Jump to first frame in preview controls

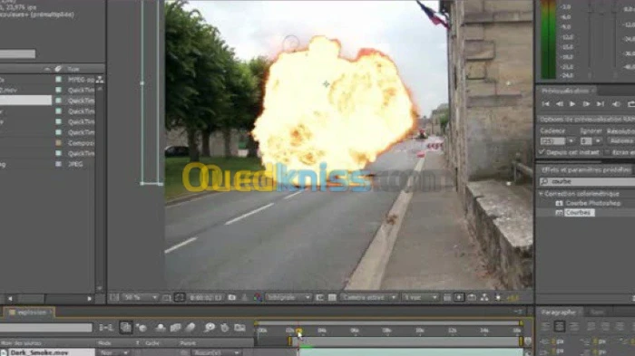(545, 104)
